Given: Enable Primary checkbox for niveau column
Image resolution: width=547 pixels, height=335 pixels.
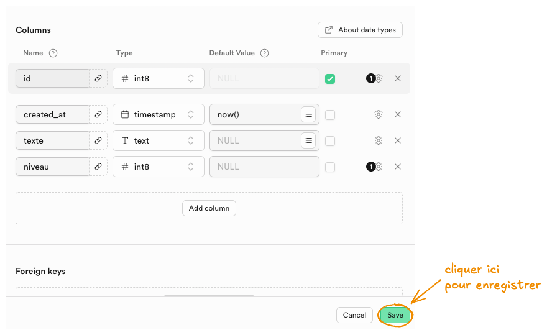Looking at the screenshot, I should click(x=330, y=167).
